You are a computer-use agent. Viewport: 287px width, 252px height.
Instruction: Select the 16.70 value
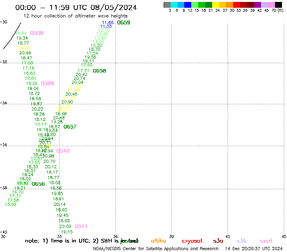(x=18, y=192)
